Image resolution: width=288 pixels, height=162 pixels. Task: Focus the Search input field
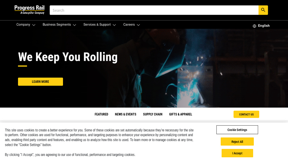pos(154,10)
